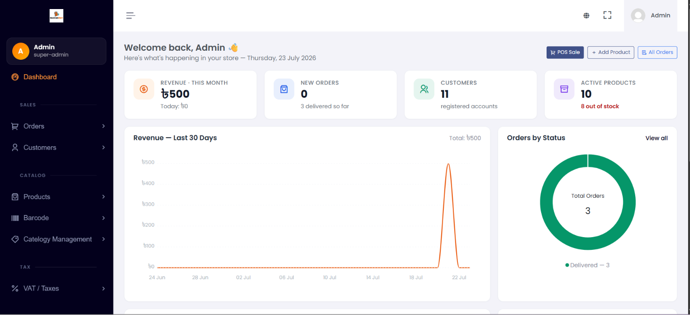The width and height of the screenshot is (690, 315).
Task: Click the revenue spike peak on chart
Action: (x=448, y=164)
